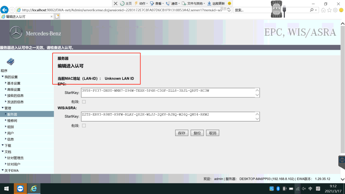Open 针对用户 document link
The height and width of the screenshot is (194, 345).
(14, 164)
